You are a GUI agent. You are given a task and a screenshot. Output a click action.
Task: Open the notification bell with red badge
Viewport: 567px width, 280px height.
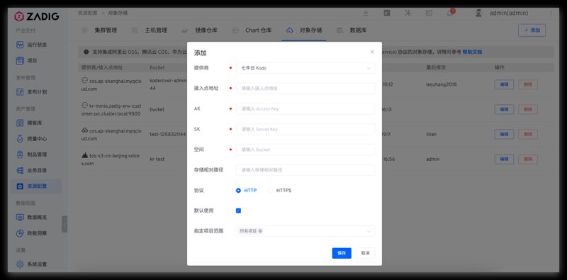(450, 13)
